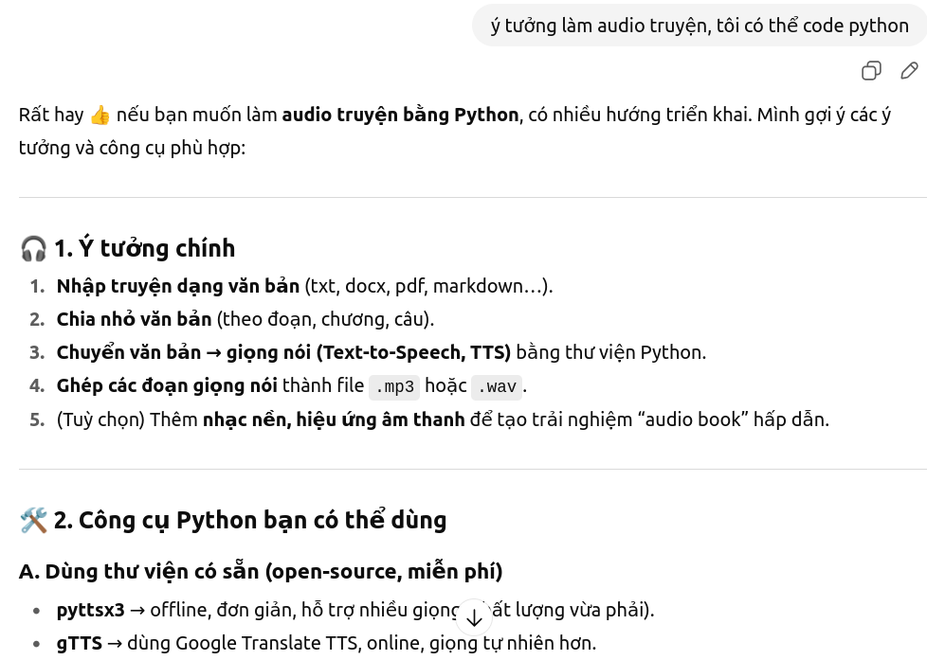Click the bold "pyttsx3" library name
The width and height of the screenshot is (927, 660).
90,610
